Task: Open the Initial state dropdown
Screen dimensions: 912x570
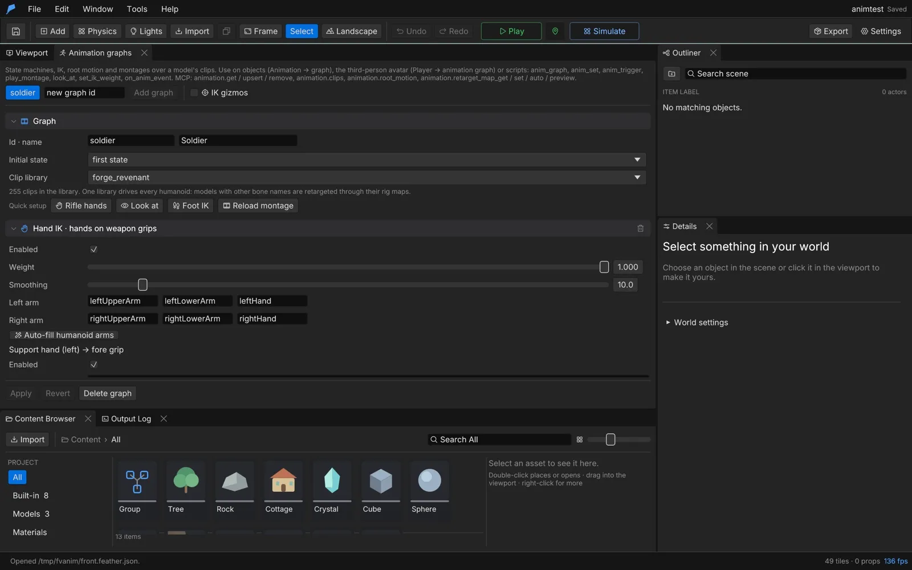Action: 367,160
